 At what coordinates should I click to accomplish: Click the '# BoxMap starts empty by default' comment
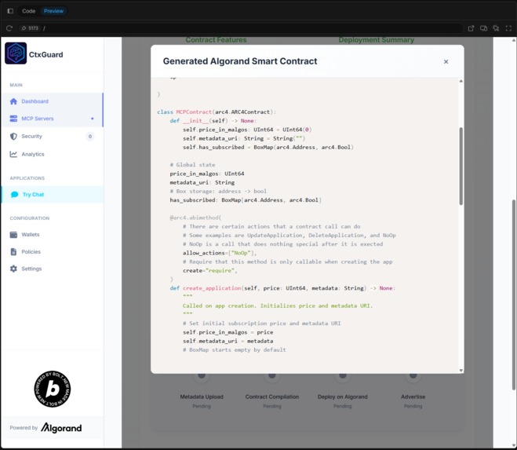234,350
